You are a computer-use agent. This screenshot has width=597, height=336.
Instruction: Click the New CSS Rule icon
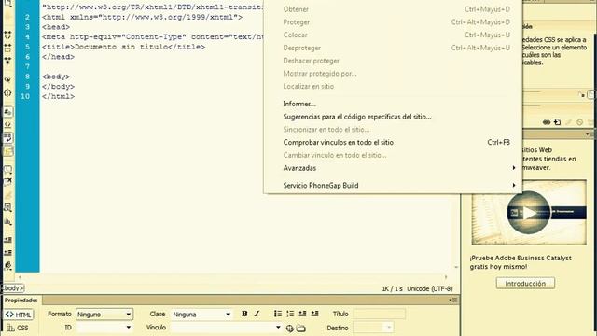point(558,122)
